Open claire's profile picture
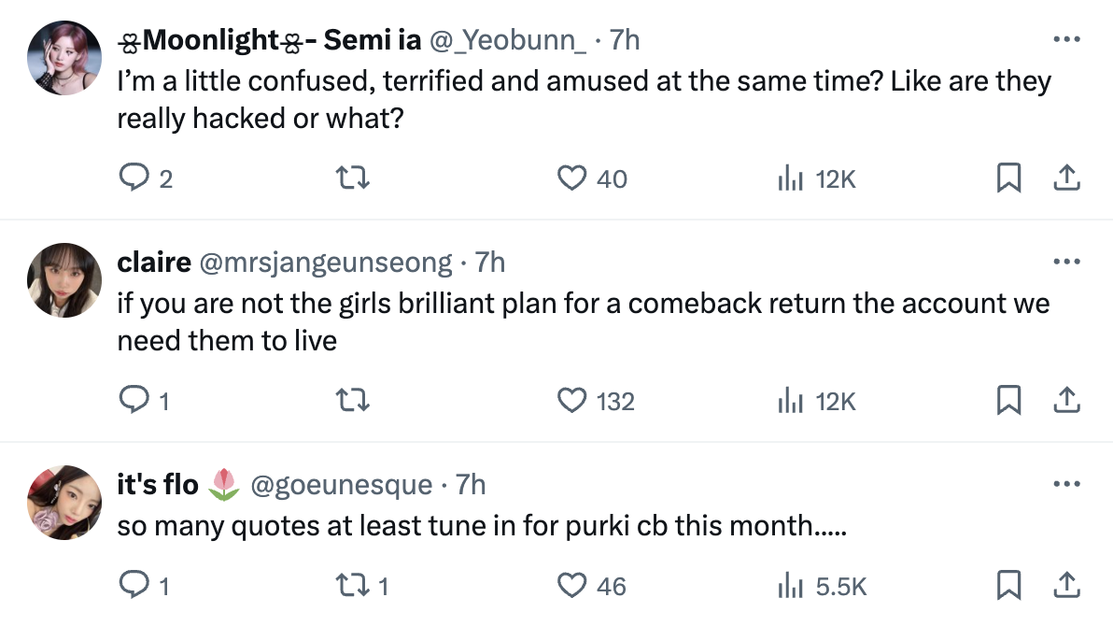The width and height of the screenshot is (1113, 626). click(64, 279)
